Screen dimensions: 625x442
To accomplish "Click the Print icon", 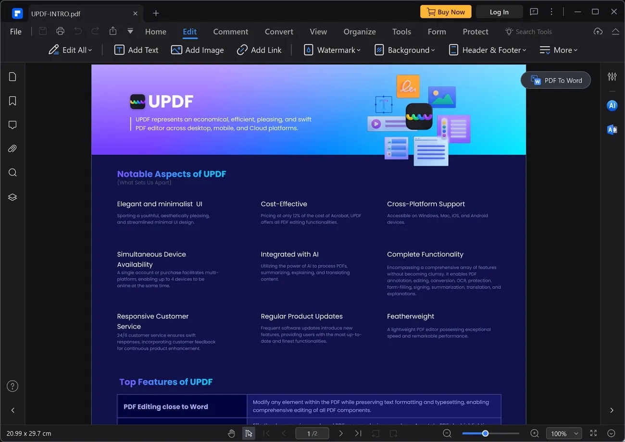I will [x=60, y=31].
